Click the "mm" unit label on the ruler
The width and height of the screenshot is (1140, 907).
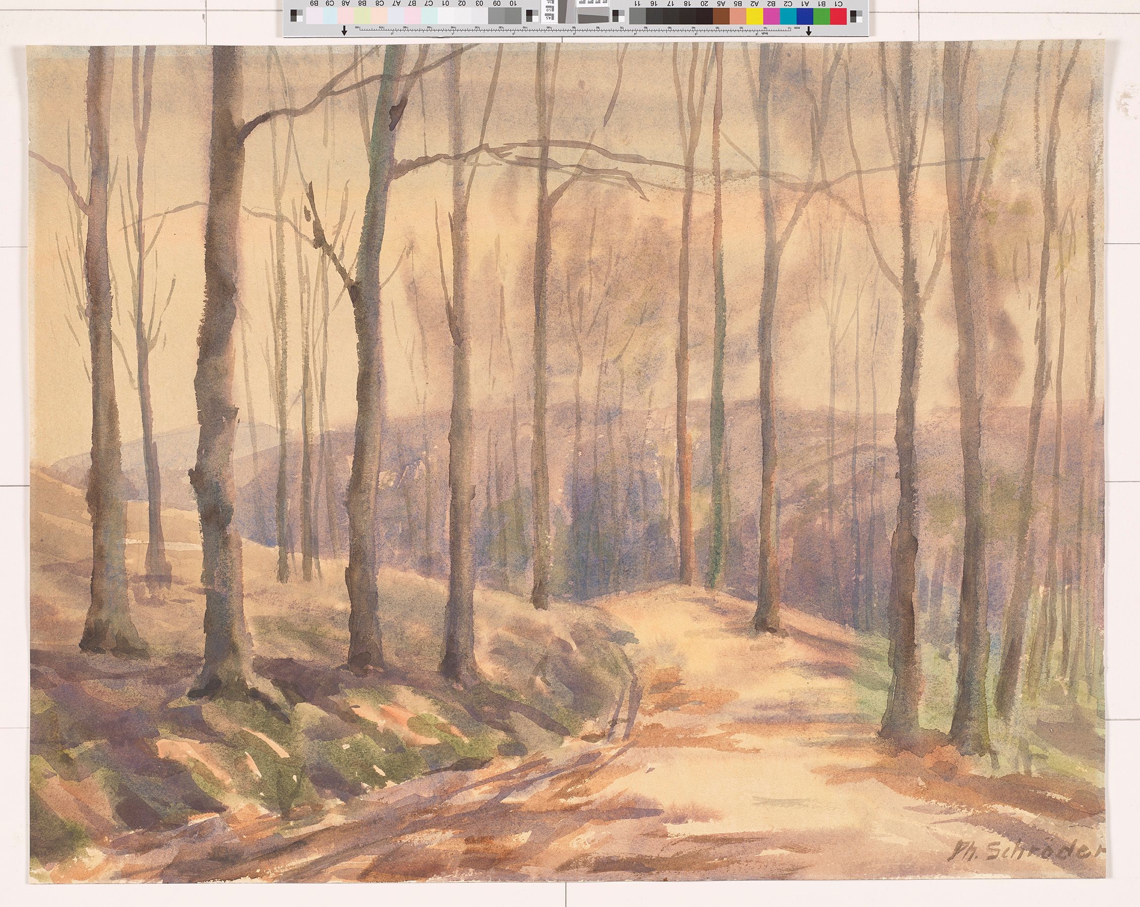(798, 29)
